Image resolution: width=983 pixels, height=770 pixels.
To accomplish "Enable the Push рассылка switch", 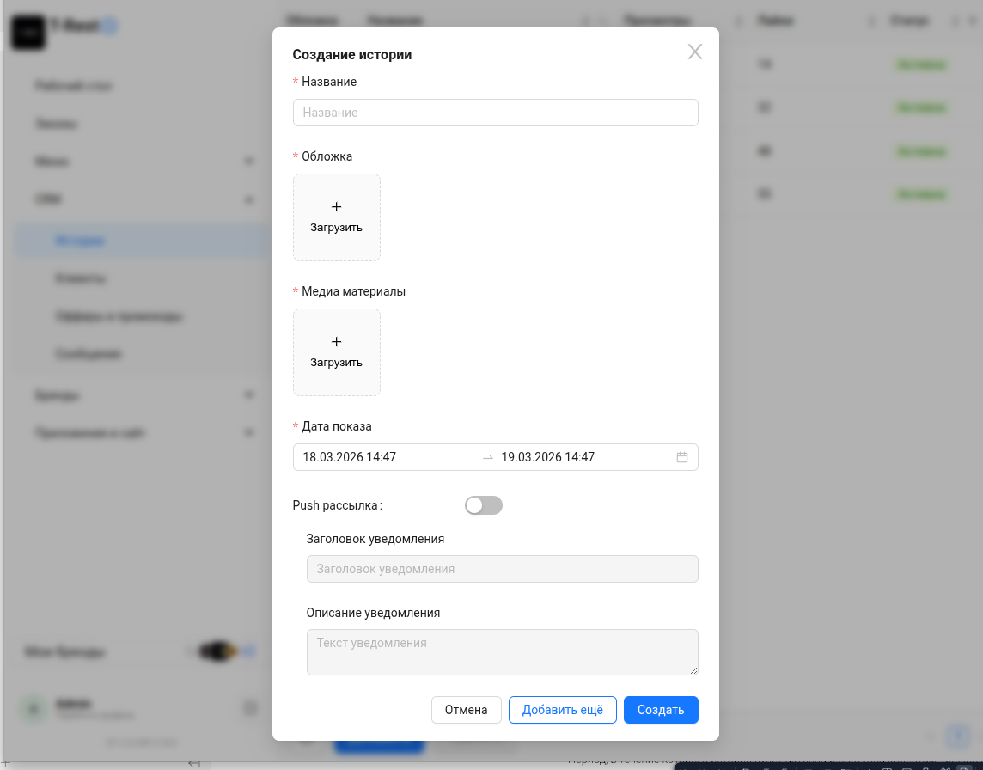I will tap(483, 505).
